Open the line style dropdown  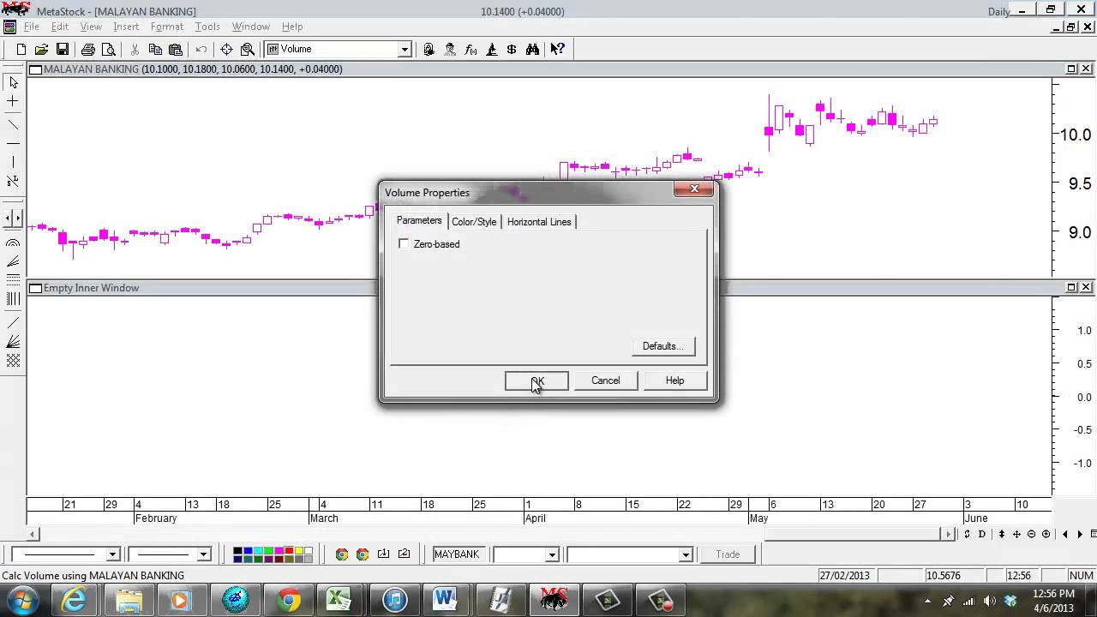pos(112,554)
